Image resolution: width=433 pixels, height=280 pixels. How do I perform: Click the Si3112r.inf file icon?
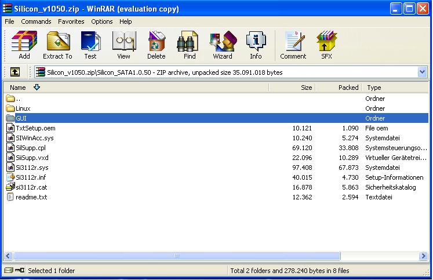tap(10, 177)
